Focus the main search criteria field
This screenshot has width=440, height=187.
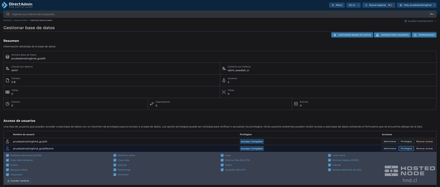(x=220, y=14)
